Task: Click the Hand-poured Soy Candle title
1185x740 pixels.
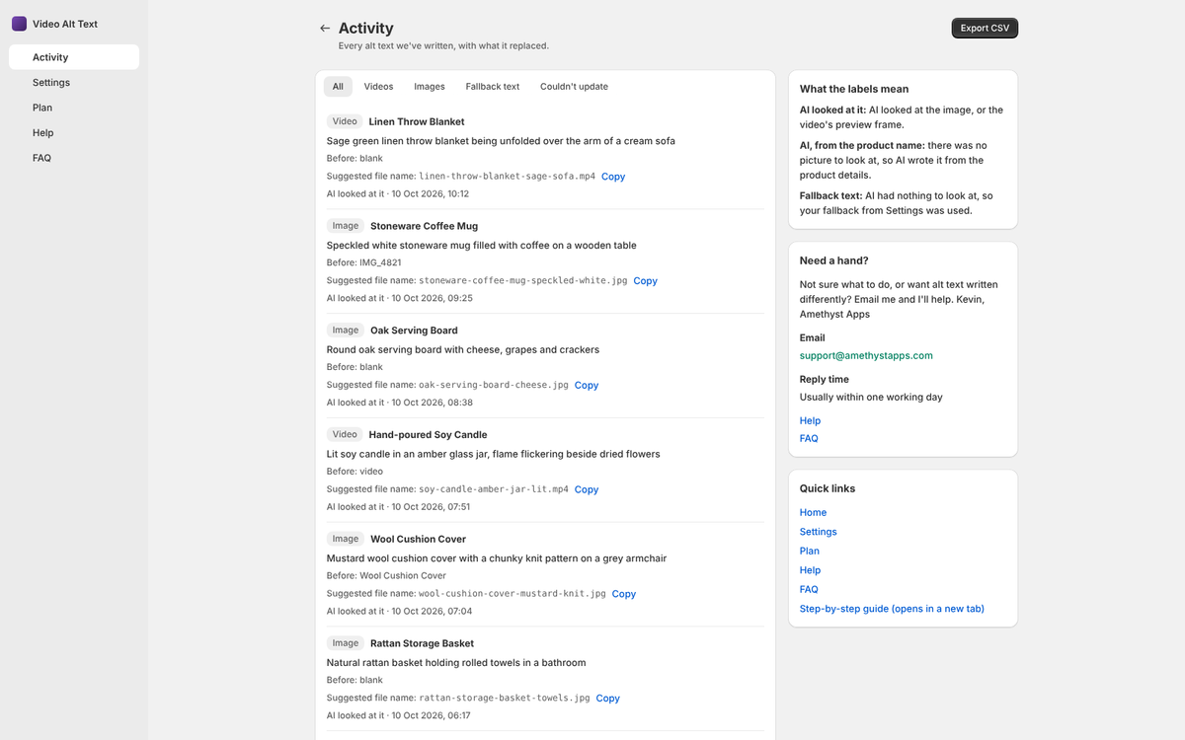Action: point(429,435)
